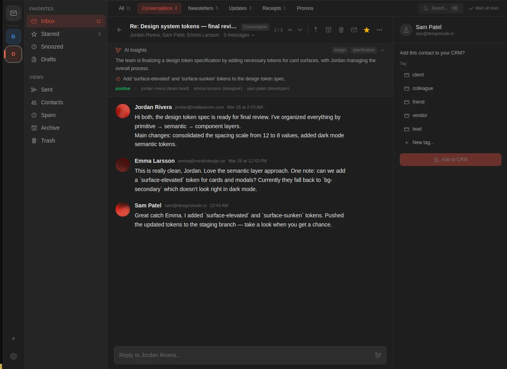Delete the conversation using the trash icon
The width and height of the screenshot is (507, 369).
point(341,29)
